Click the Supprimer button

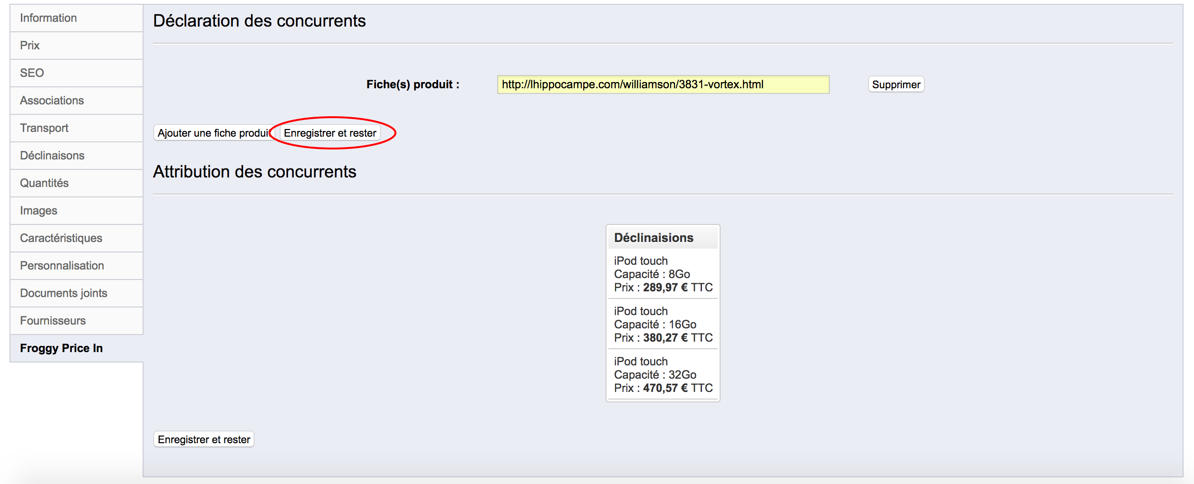pyautogui.click(x=896, y=84)
